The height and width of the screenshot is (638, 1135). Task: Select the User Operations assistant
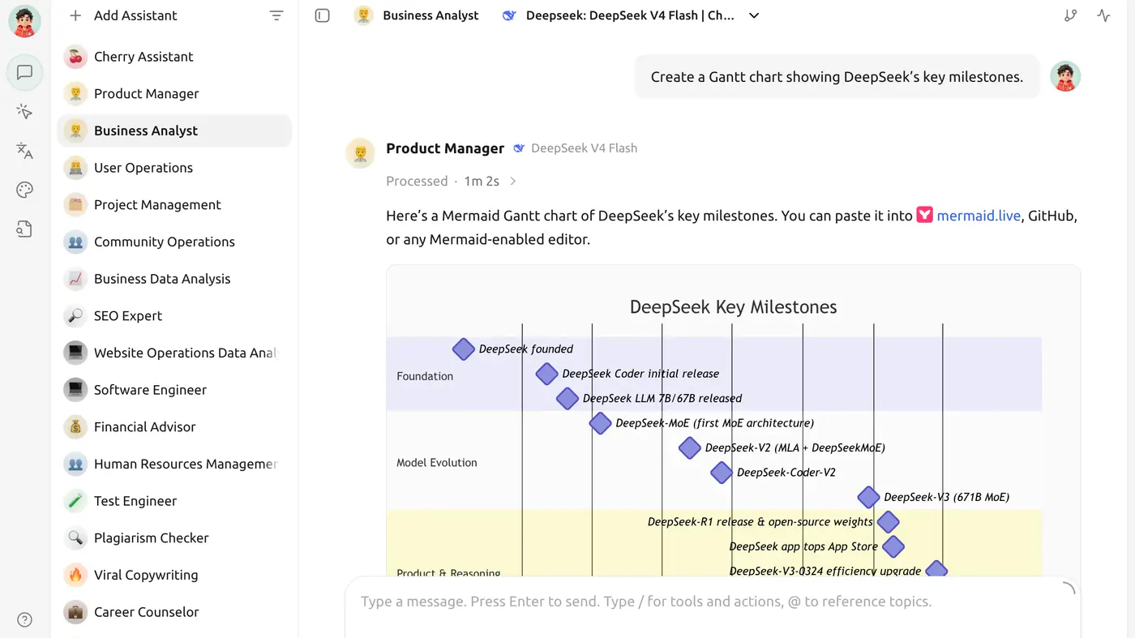point(174,168)
